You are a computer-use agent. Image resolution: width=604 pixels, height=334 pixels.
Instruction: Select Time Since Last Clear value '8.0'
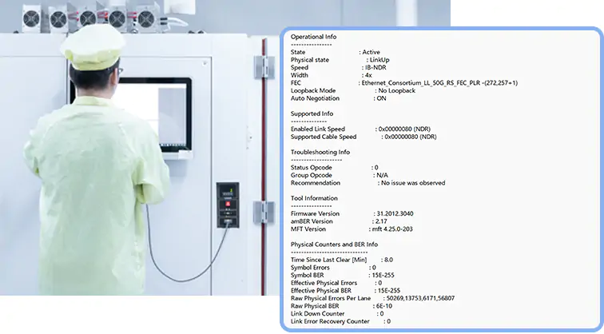point(388,260)
